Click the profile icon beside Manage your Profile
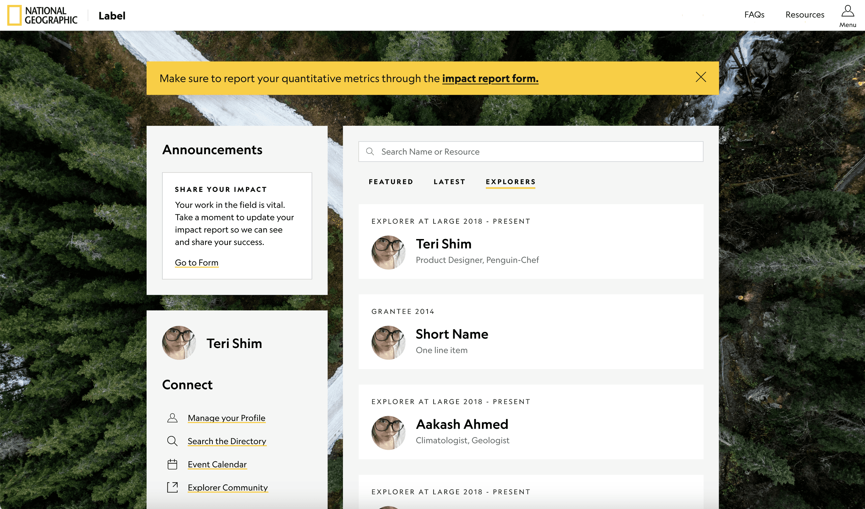The width and height of the screenshot is (865, 509). 172,418
